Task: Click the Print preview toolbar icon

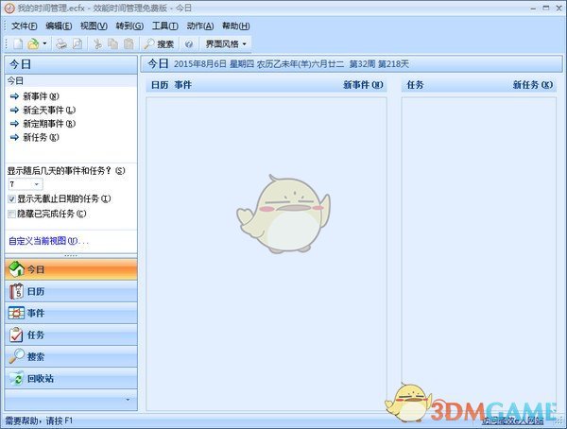Action: pos(77,44)
